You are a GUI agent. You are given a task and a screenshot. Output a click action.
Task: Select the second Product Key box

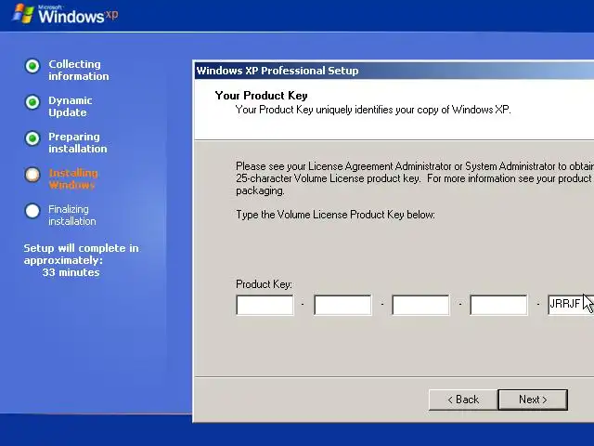[342, 305]
